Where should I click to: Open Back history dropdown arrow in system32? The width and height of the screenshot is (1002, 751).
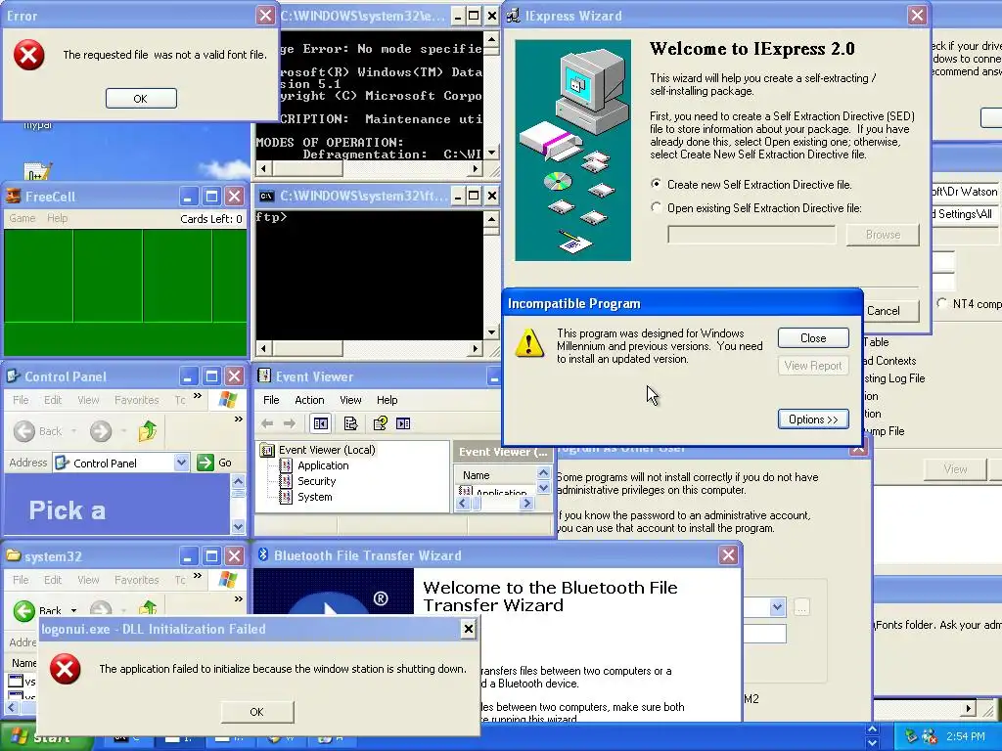tap(73, 610)
